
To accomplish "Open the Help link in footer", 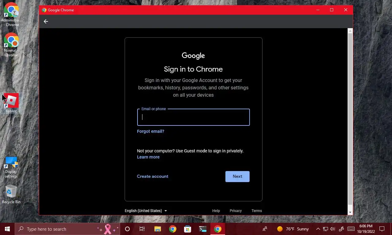I will pyautogui.click(x=216, y=211).
